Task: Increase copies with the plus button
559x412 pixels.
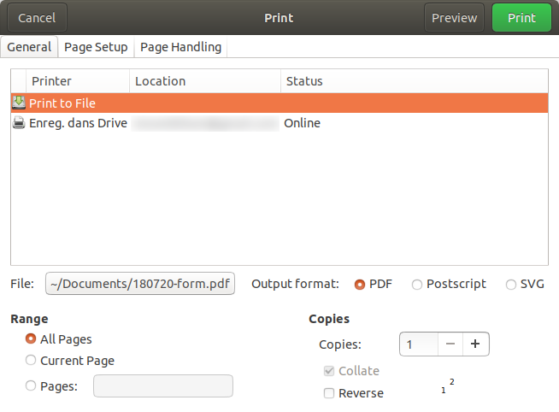Action: (x=475, y=344)
